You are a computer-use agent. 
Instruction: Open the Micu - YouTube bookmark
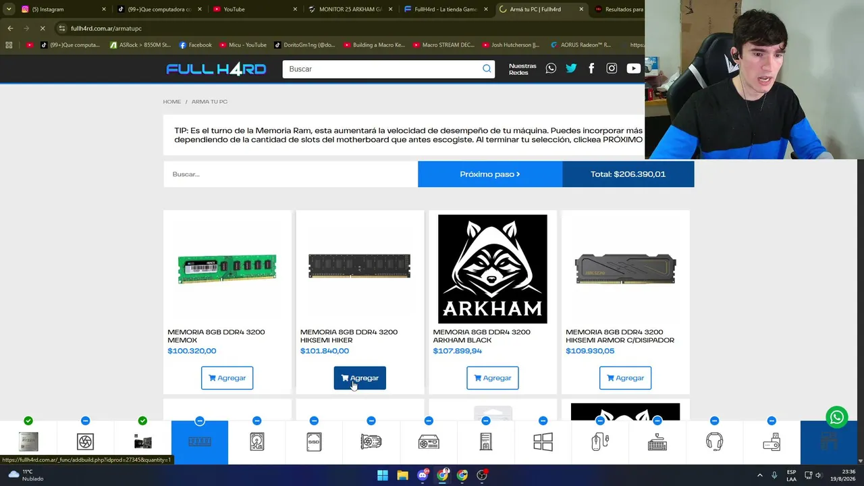coord(243,45)
